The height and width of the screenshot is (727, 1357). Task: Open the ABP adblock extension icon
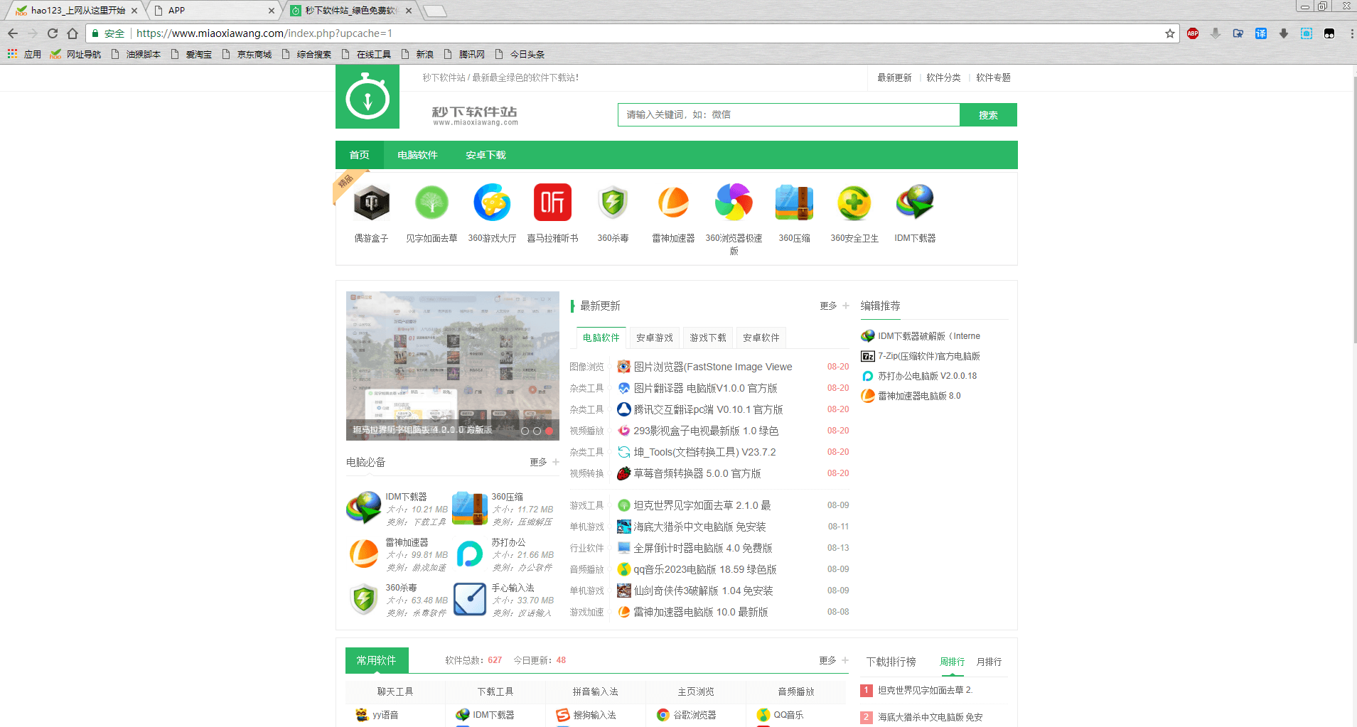[1193, 33]
